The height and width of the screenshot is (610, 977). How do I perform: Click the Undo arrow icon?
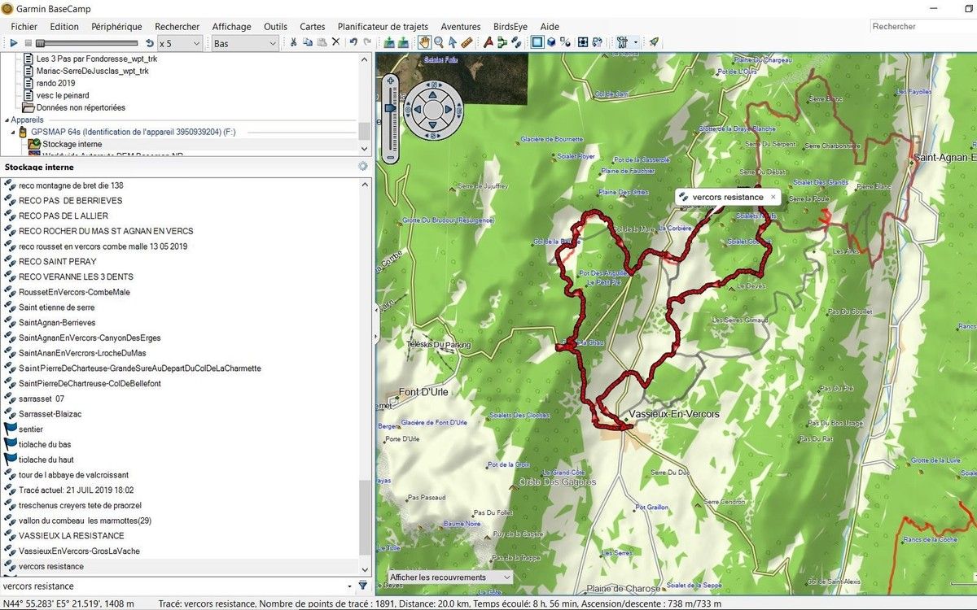click(x=353, y=42)
